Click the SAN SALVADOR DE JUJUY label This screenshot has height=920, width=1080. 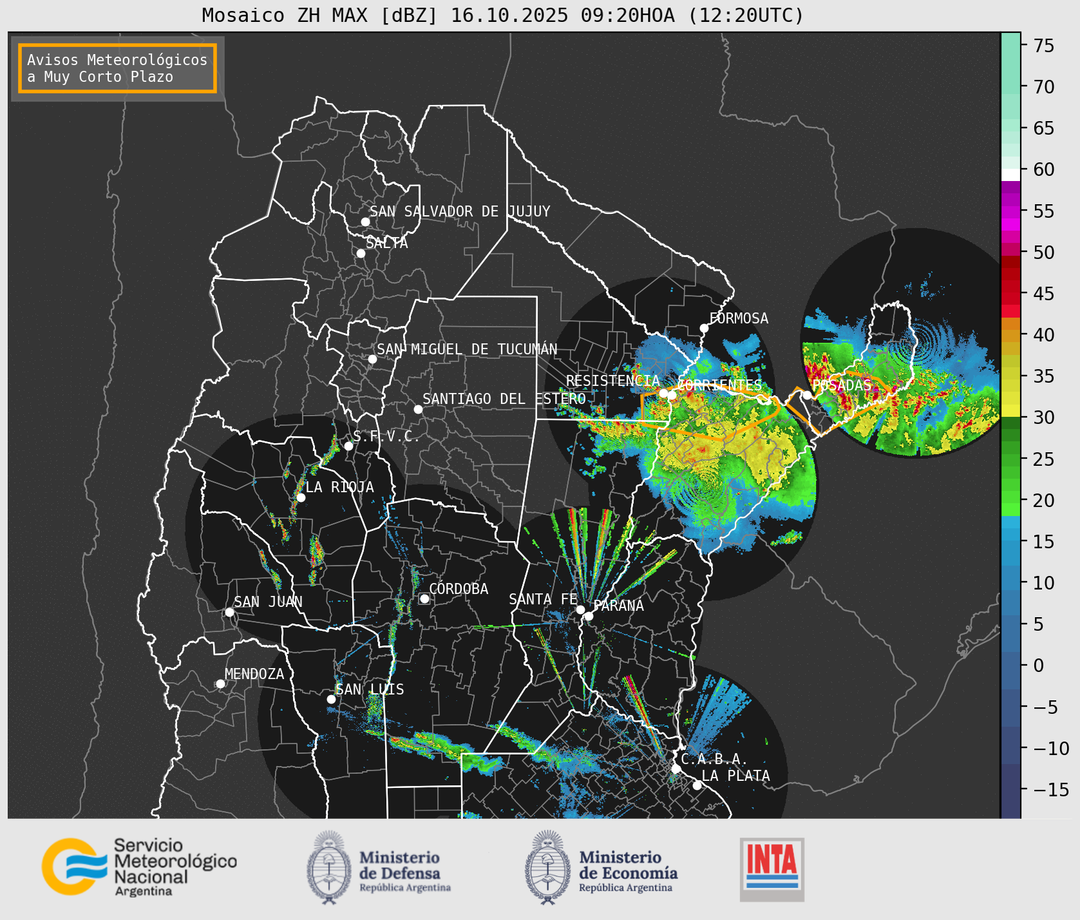pyautogui.click(x=460, y=211)
